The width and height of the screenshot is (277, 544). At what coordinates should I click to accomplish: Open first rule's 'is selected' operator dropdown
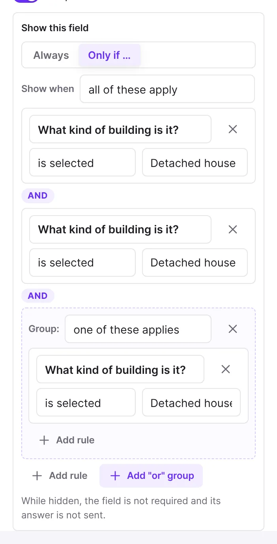(82, 162)
